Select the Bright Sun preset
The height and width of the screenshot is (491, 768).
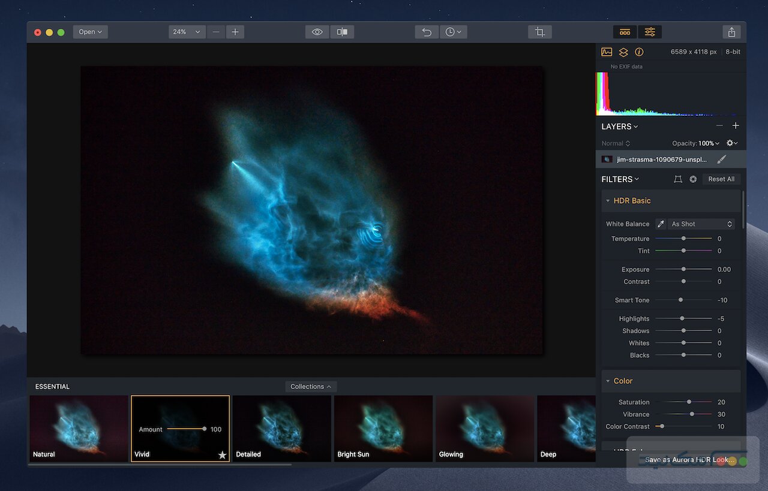point(383,427)
